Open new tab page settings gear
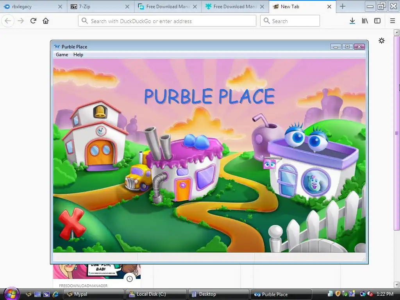This screenshot has width=400, height=300. (382, 41)
